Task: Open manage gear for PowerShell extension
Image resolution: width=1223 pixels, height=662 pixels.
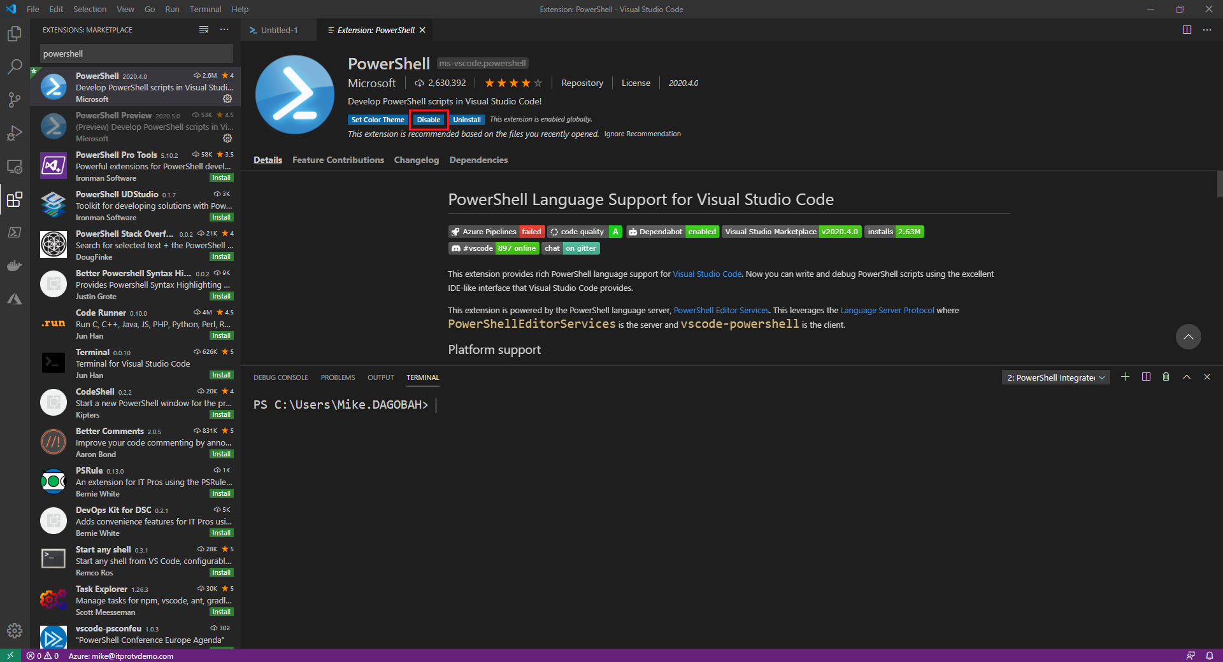Action: coord(227,99)
